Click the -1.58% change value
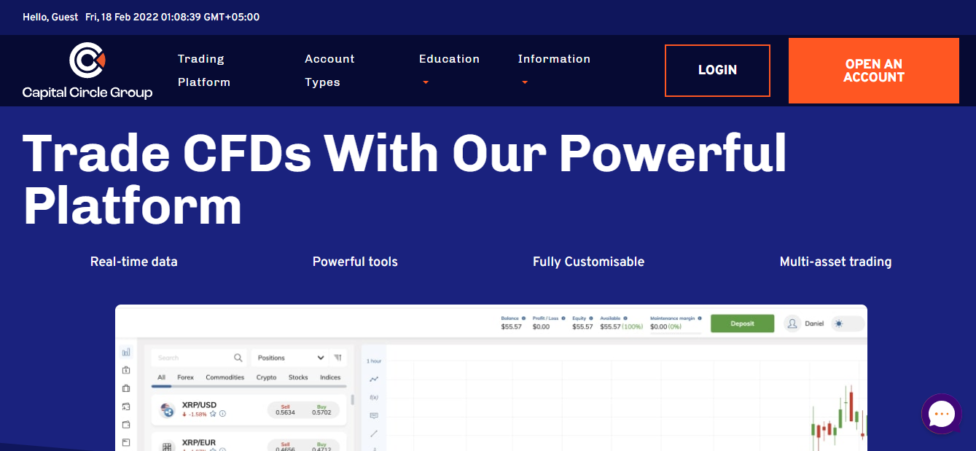Screen dimensions: 976x451 pyautogui.click(x=197, y=414)
